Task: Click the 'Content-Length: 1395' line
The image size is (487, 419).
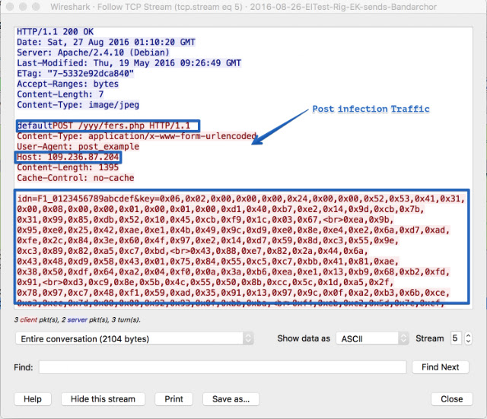Action: point(68,167)
